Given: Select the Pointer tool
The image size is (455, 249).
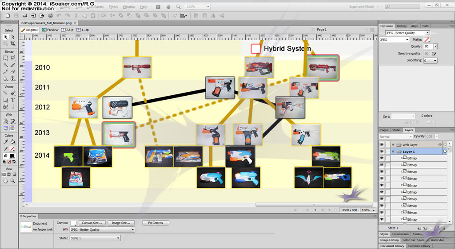Looking at the screenshot, I should coord(5,37).
